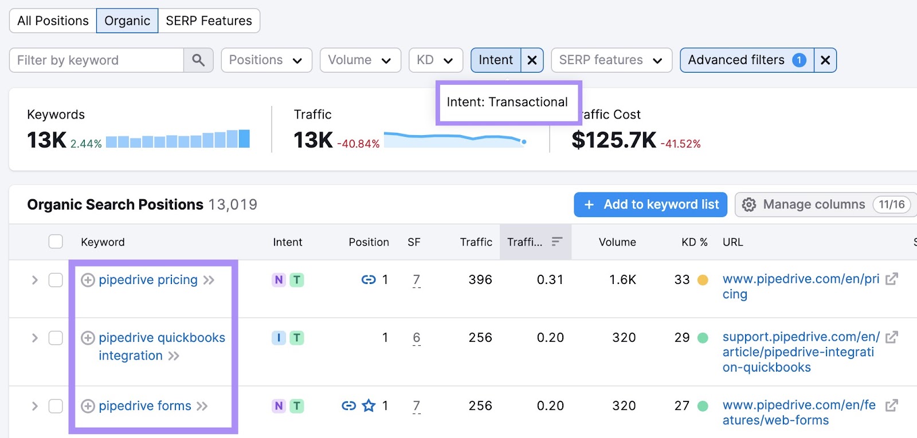The width and height of the screenshot is (917, 438).
Task: Click the Traffic trend line chart
Action: tap(456, 139)
